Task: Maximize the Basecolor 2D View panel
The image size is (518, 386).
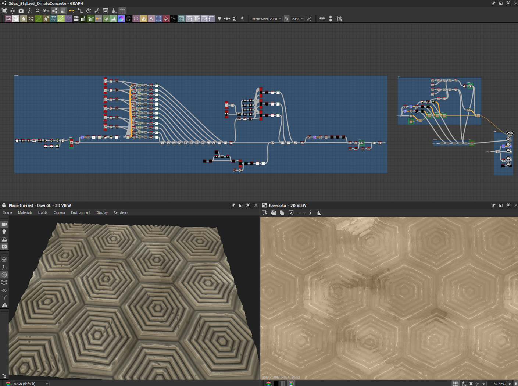Action: pyautogui.click(x=508, y=205)
